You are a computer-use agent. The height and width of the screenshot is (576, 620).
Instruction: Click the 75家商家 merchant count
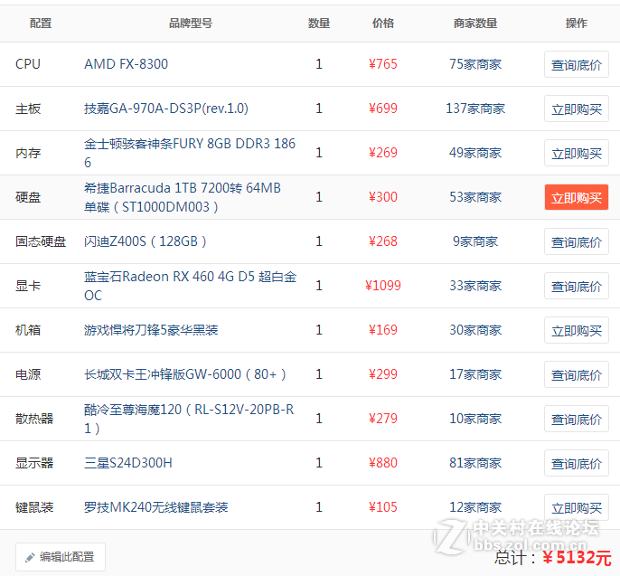click(475, 64)
